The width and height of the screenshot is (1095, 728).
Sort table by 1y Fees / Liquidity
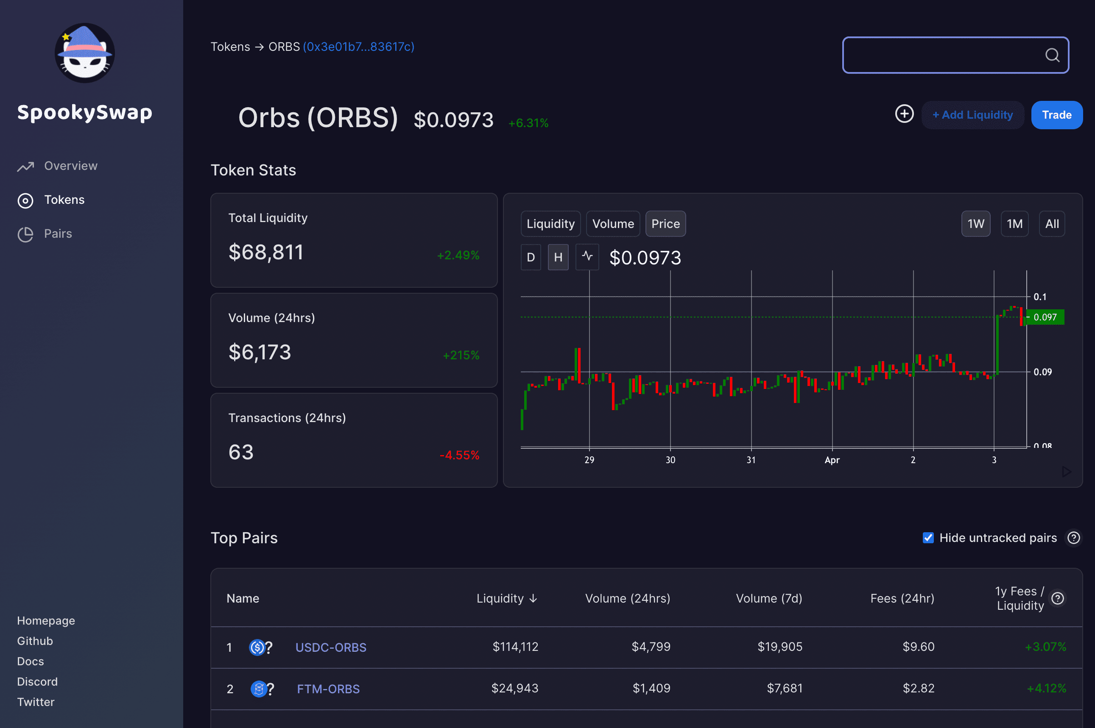[1020, 598]
